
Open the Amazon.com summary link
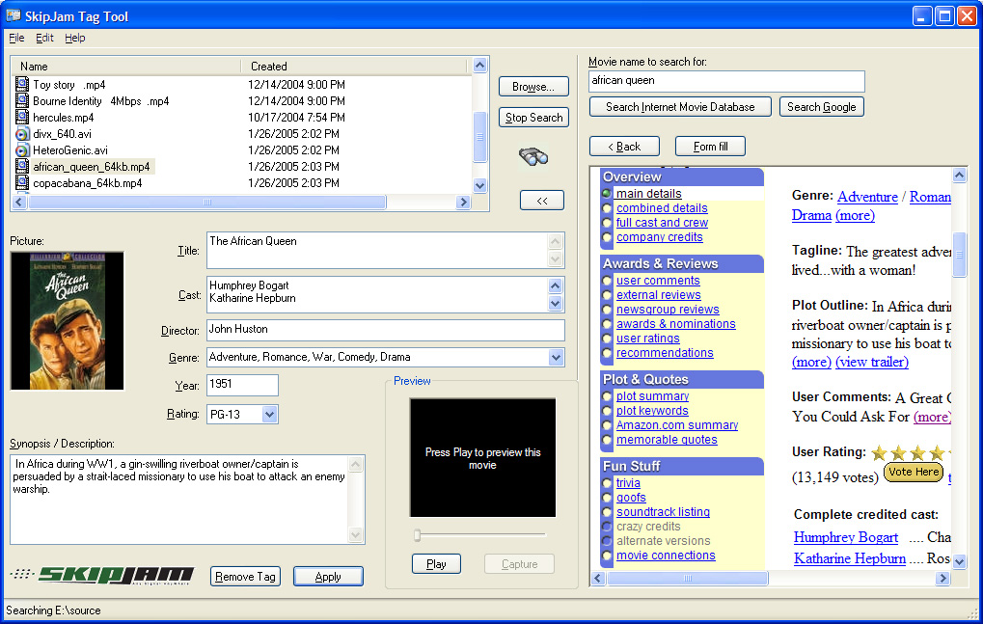(677, 424)
